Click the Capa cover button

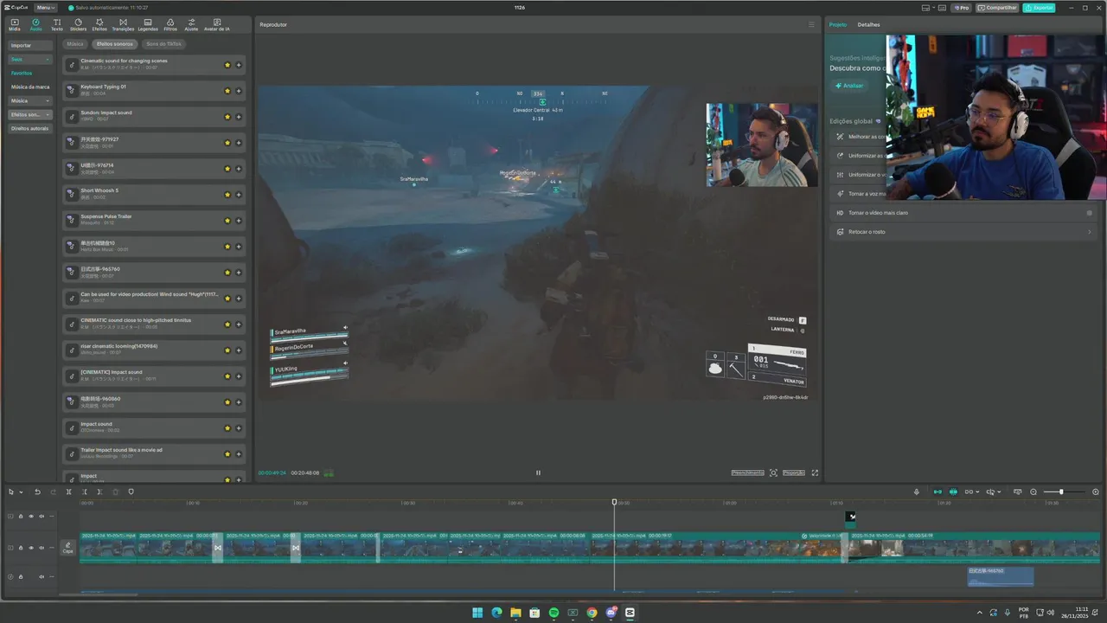click(x=67, y=548)
